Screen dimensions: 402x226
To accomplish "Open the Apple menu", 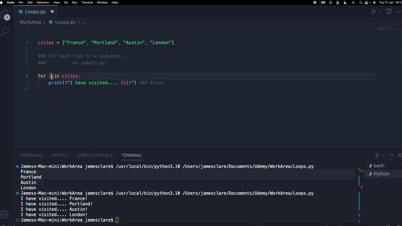I will point(1,3).
